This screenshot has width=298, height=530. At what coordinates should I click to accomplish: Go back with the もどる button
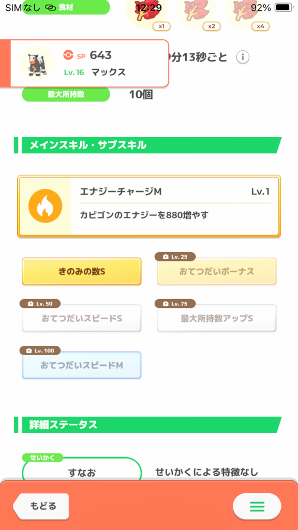tap(41, 506)
